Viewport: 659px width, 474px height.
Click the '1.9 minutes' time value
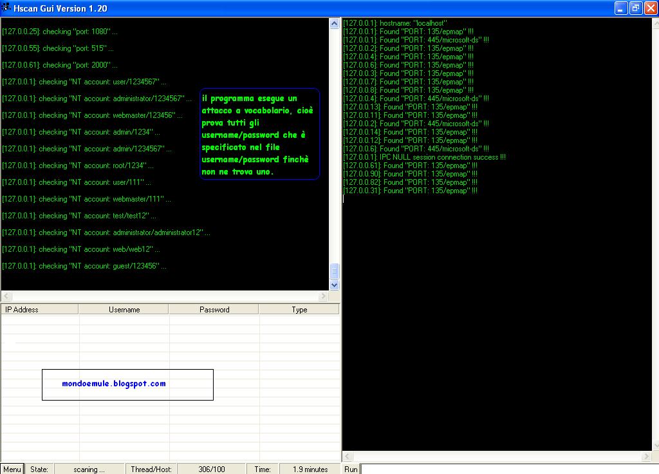(310, 469)
